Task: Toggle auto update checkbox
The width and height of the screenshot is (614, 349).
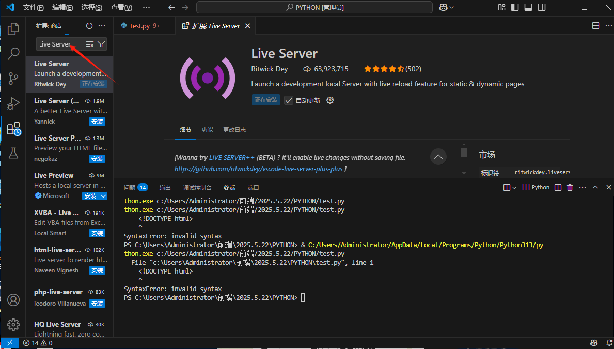Action: pyautogui.click(x=289, y=100)
